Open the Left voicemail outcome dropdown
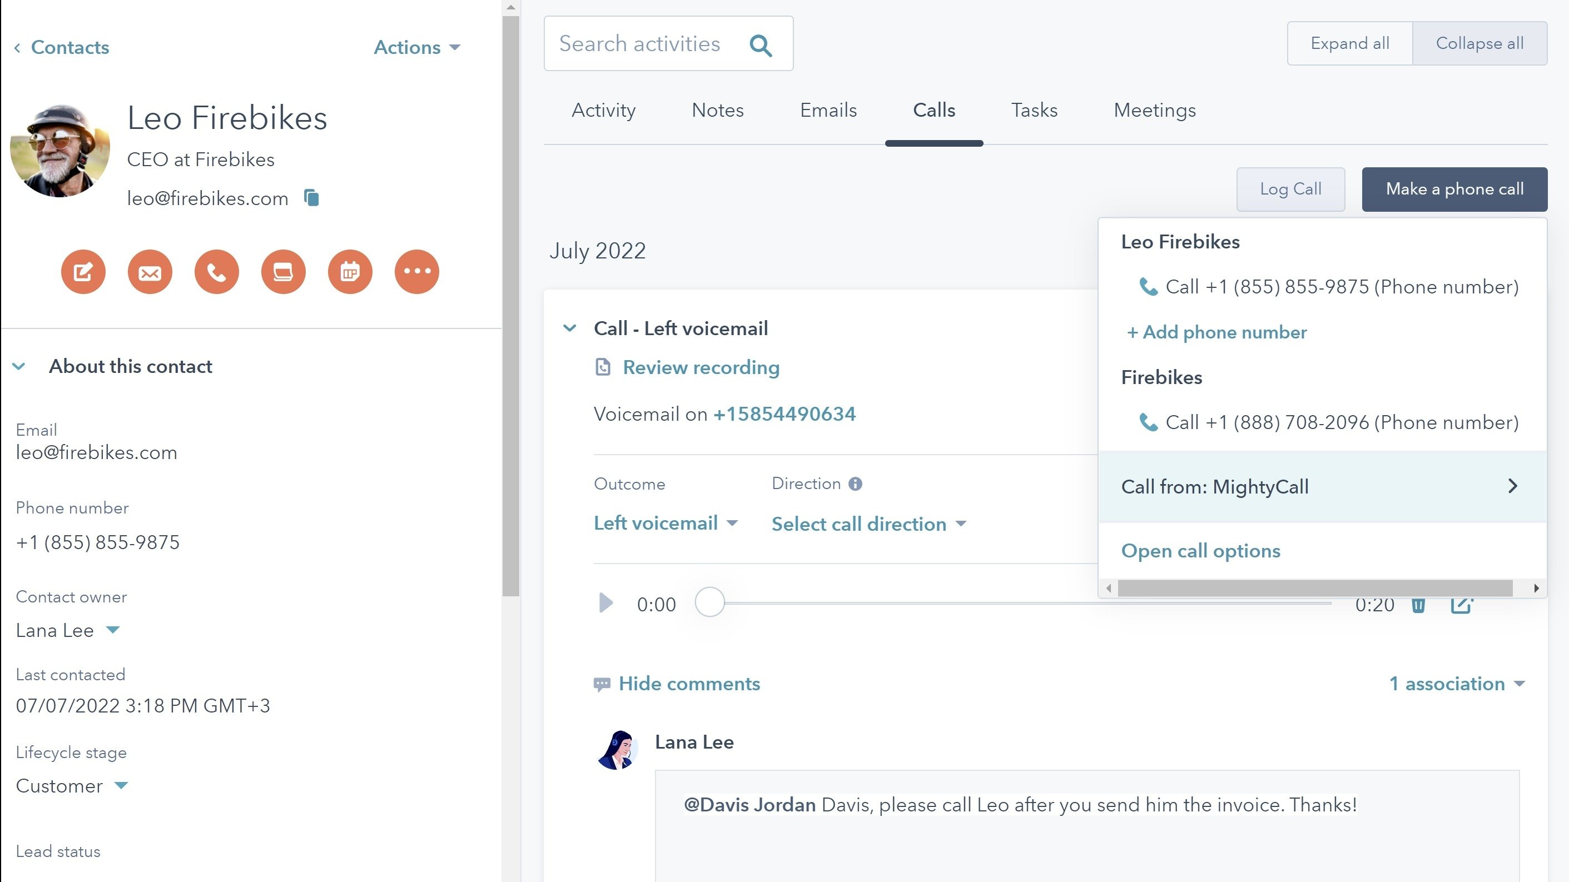This screenshot has width=1569, height=882. [x=666, y=524]
